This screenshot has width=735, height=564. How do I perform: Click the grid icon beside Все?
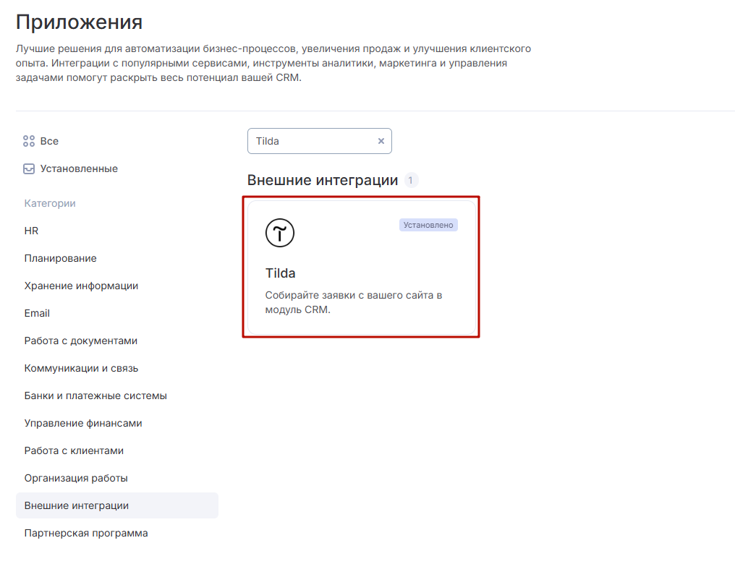tap(29, 141)
